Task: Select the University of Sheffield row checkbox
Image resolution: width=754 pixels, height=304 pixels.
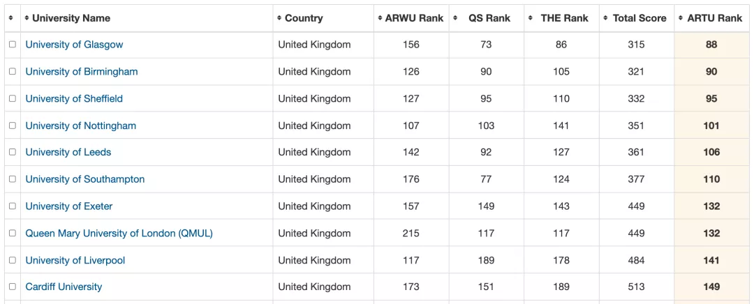Action: [12, 98]
